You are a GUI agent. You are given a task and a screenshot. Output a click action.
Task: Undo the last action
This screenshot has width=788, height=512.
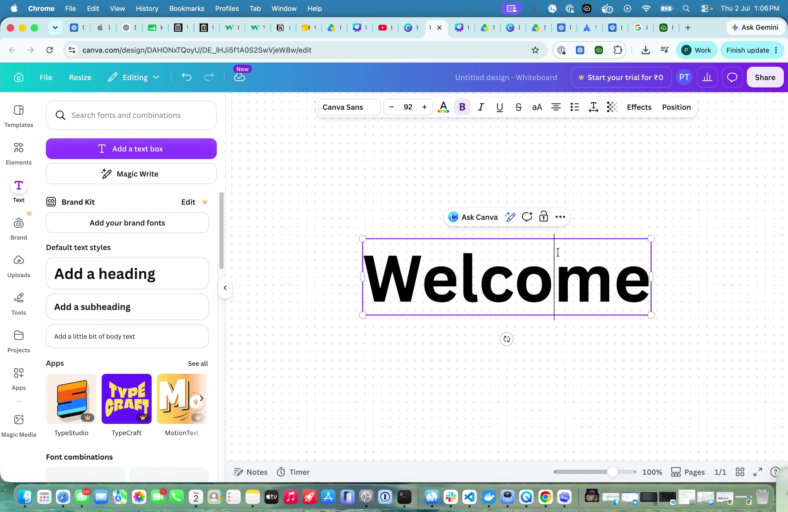coord(187,77)
